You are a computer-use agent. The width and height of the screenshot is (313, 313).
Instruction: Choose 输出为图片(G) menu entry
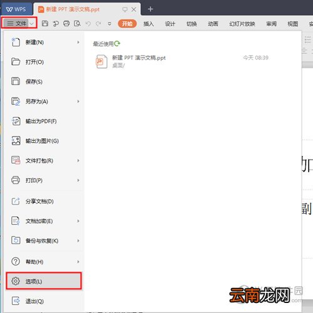tap(44, 141)
